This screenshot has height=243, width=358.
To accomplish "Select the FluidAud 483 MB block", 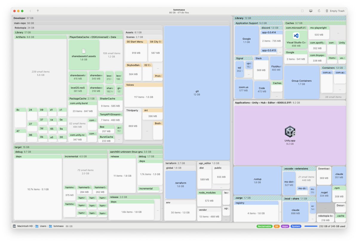I will [x=276, y=68].
